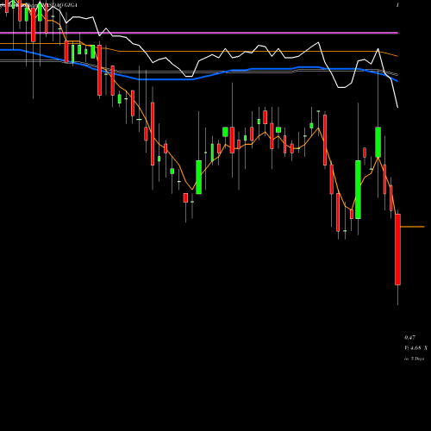Click the 'NASDAQ GIGA' chart title text
This screenshot has height=431, width=431.
coord(59,5)
